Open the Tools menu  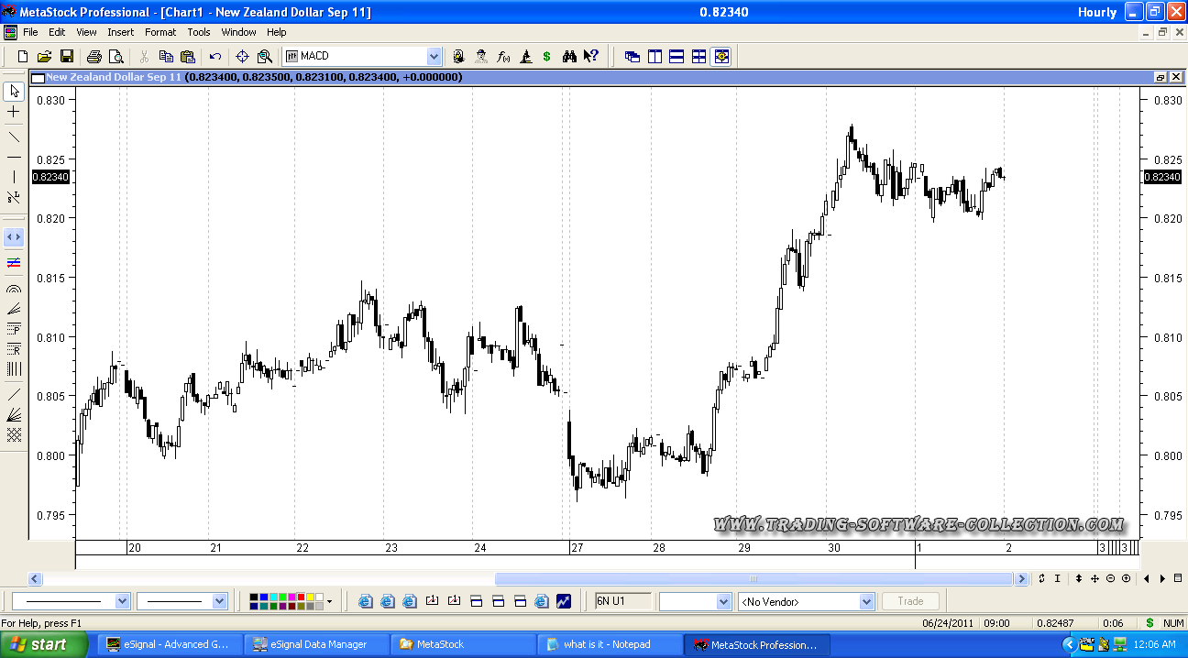coord(199,32)
